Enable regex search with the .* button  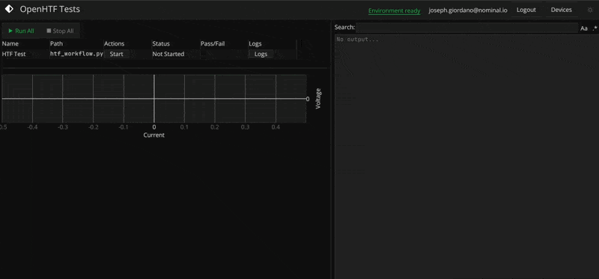point(595,28)
